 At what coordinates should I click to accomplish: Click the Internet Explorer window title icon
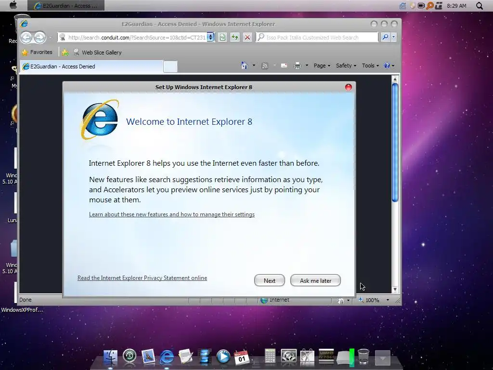pyautogui.click(x=24, y=24)
